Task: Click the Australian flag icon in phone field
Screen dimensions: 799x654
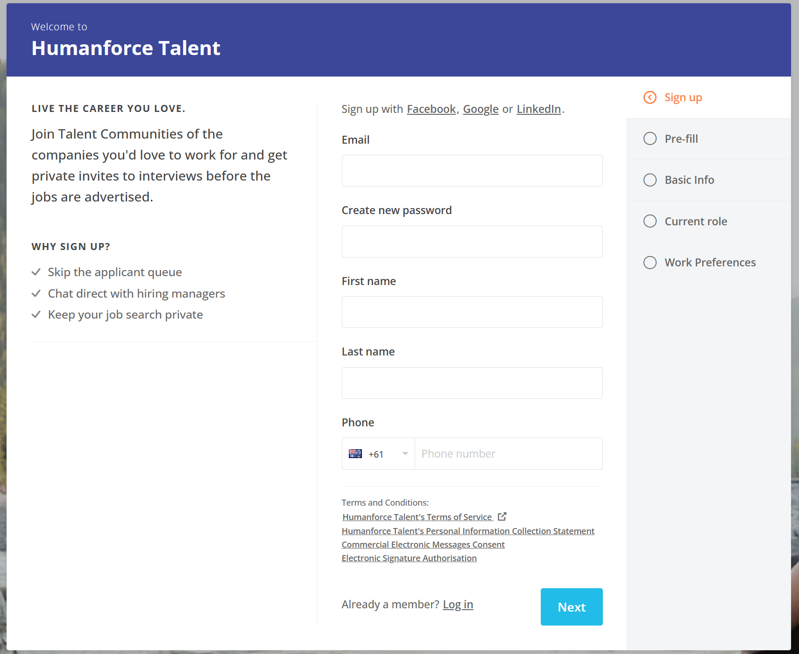Action: tap(355, 454)
